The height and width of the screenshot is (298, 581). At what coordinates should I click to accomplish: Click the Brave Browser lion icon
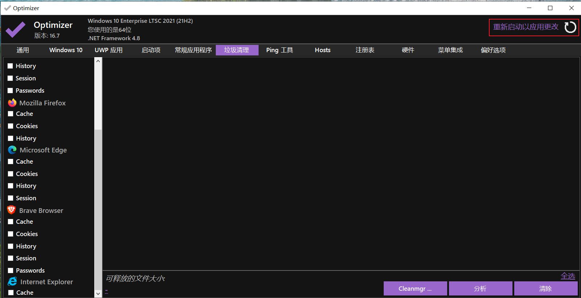12,210
